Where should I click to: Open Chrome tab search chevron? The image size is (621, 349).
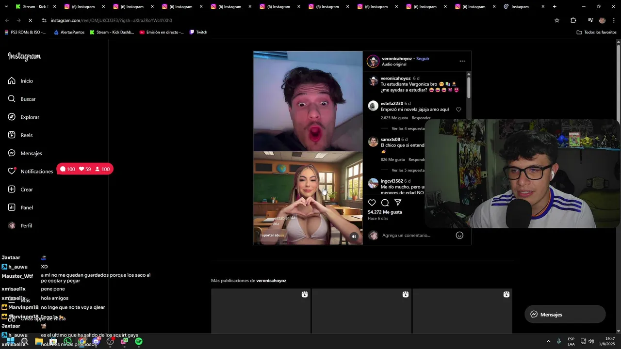[6, 7]
